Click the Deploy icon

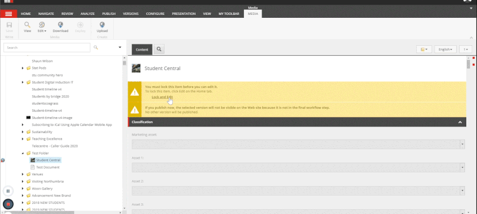pyautogui.click(x=80, y=25)
